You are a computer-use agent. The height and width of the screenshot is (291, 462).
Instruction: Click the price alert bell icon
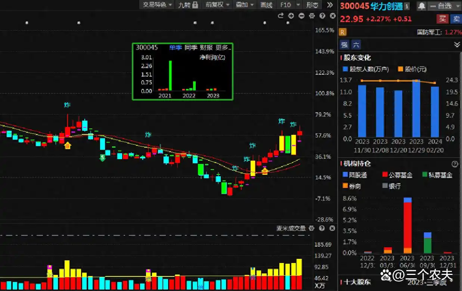(422, 6)
